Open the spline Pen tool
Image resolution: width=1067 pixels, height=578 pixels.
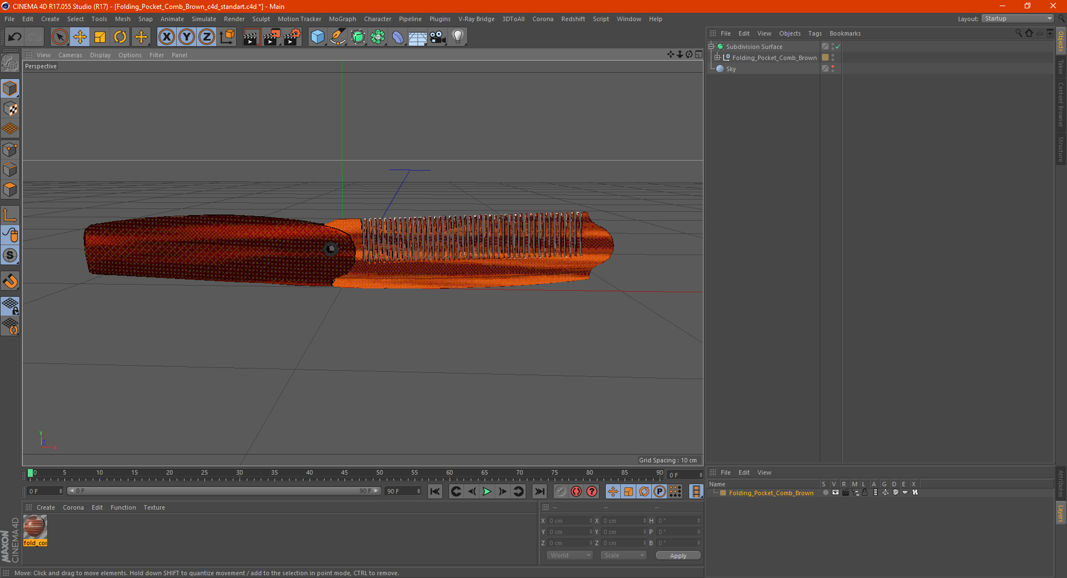click(x=338, y=37)
